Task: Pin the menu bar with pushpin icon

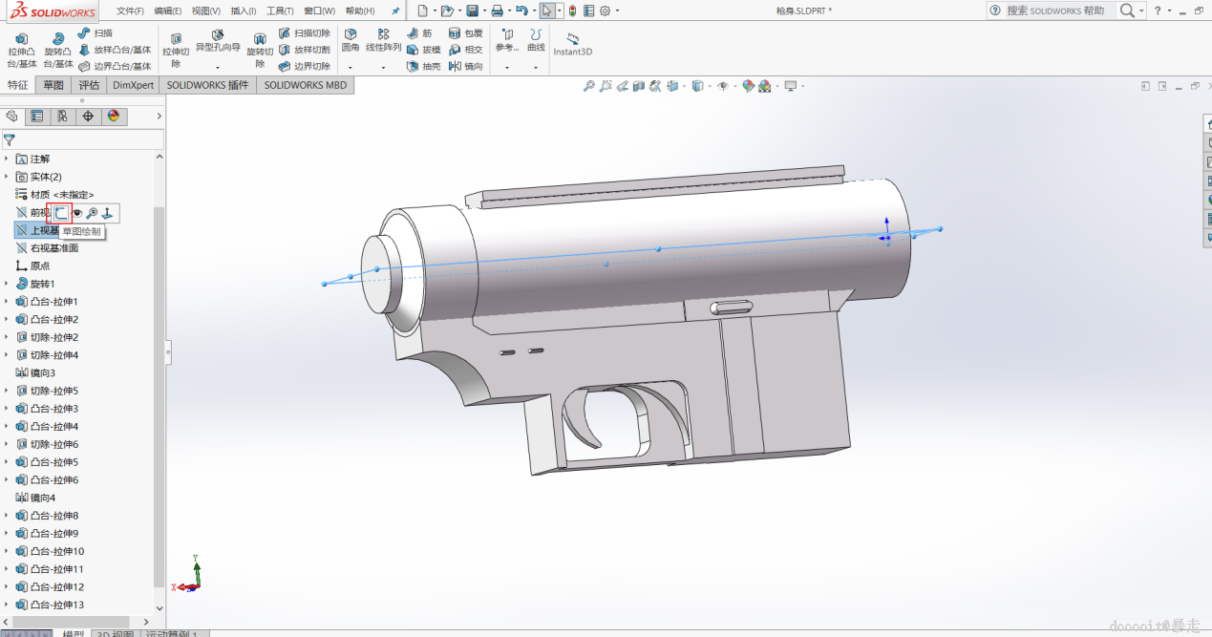Action: (x=395, y=11)
